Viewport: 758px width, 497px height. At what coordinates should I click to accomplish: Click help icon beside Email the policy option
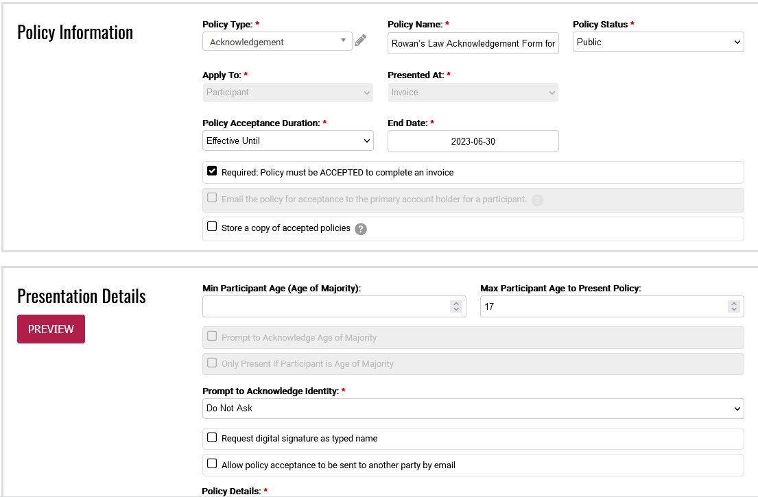(537, 200)
